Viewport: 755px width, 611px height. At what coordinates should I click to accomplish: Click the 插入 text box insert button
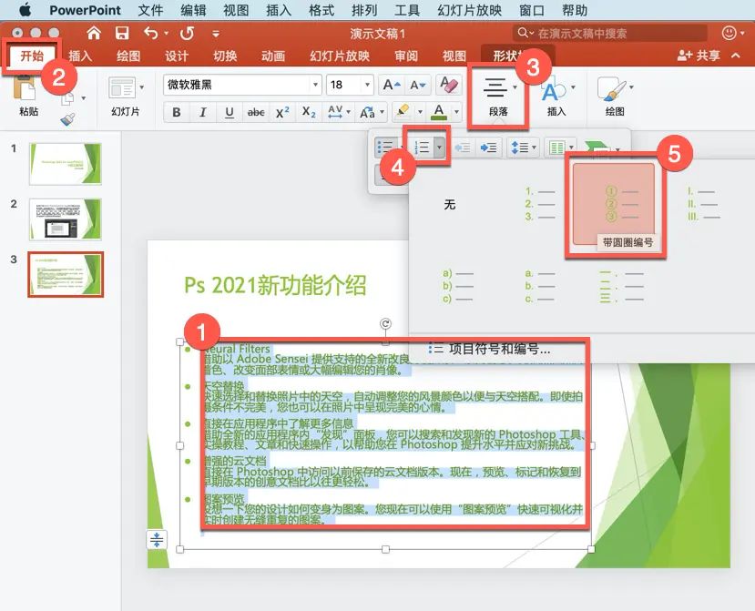(556, 97)
